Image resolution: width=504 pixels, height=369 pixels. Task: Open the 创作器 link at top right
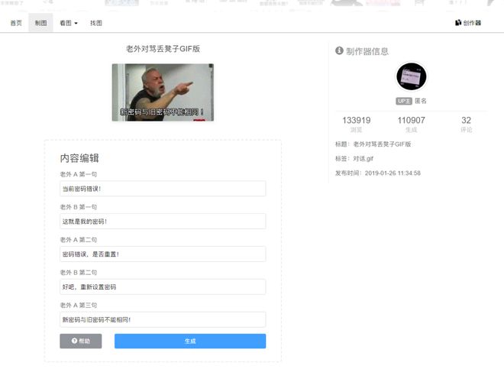tap(467, 23)
